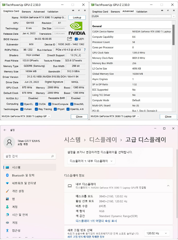Toggle the CUDA checkbox
The image size is (178, 240).
(37, 104)
